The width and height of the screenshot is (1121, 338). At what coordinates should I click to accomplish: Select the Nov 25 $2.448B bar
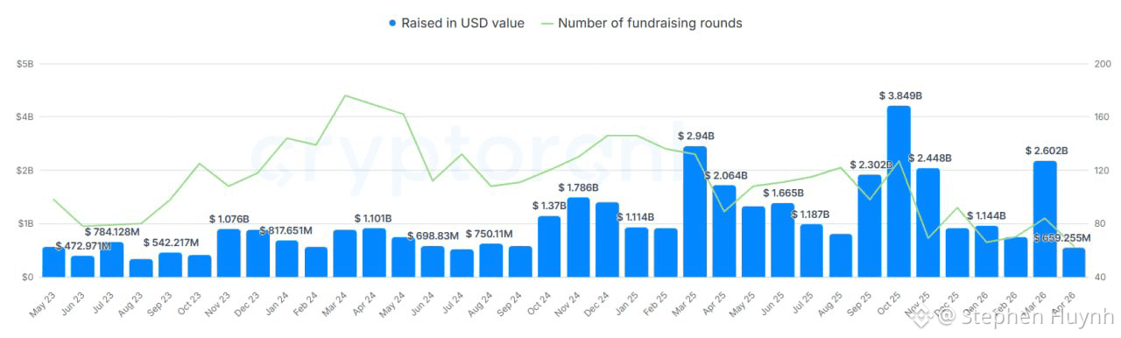(x=928, y=223)
